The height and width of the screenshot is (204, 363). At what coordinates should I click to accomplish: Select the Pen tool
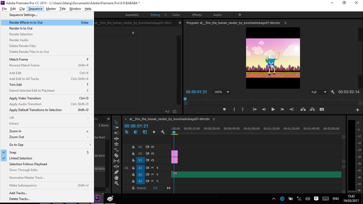pyautogui.click(x=116, y=172)
